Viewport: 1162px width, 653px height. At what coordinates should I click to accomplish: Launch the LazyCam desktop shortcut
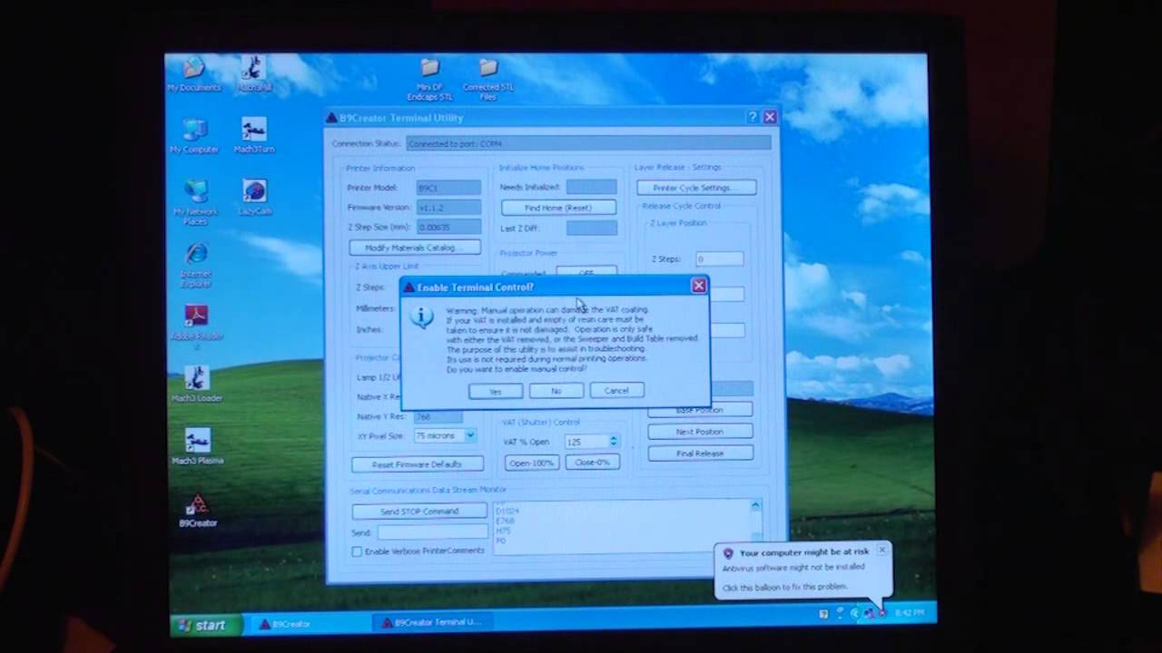coord(254,199)
